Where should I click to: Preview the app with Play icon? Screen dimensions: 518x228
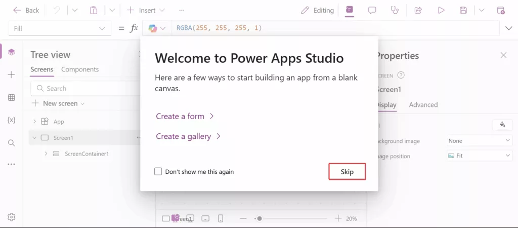point(441,10)
